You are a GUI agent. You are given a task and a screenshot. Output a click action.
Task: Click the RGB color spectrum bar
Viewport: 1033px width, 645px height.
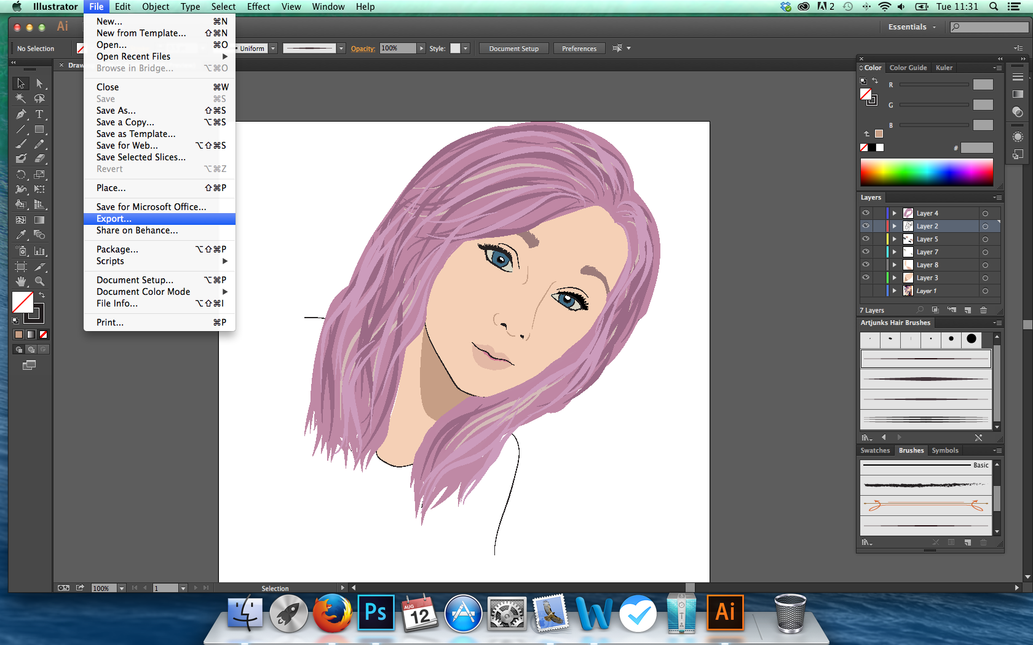(927, 172)
